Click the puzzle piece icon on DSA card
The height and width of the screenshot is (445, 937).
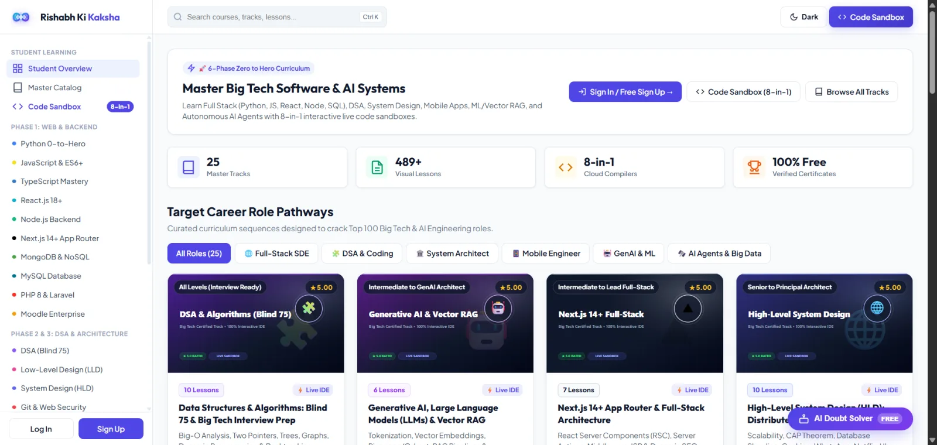[309, 308]
